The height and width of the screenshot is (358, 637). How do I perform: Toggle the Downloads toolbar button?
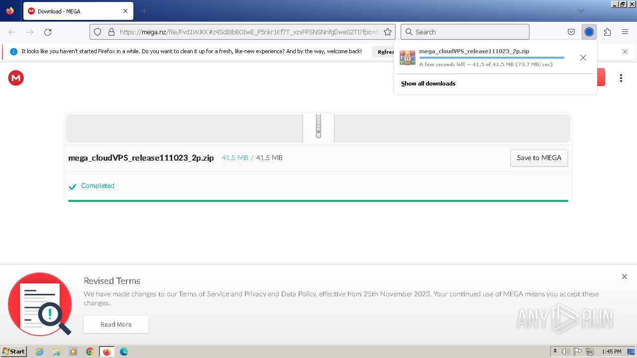[589, 32]
